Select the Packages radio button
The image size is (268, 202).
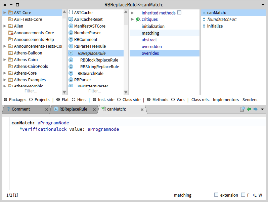pyautogui.click(x=5, y=99)
